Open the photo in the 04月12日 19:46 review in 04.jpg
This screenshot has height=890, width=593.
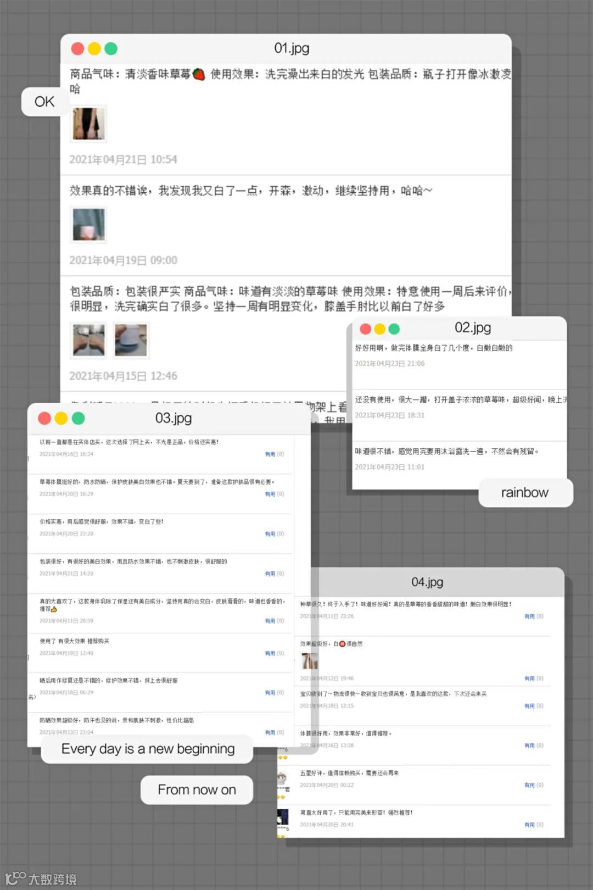click(x=310, y=661)
